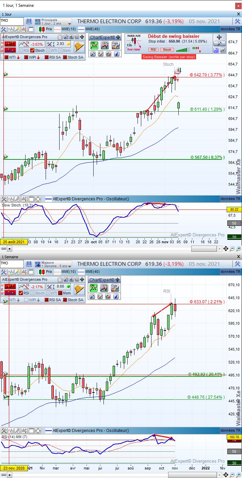Viewport: 242px width, 478px height.
Task: Close the Slow Stoch oscillator pane with its X icon
Action: click(x=38, y=199)
